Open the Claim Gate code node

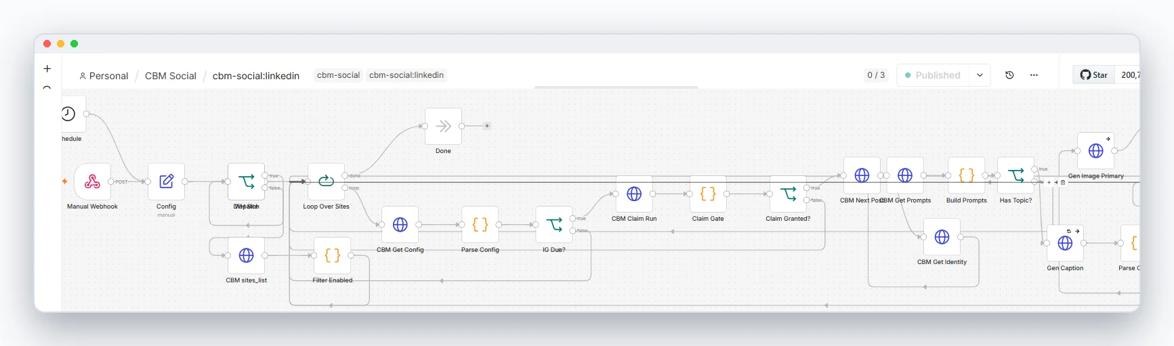coord(708,194)
